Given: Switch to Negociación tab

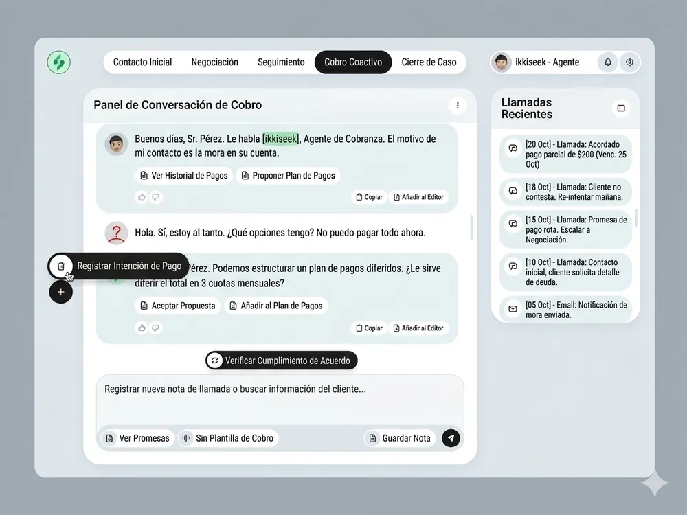Looking at the screenshot, I should pos(214,62).
